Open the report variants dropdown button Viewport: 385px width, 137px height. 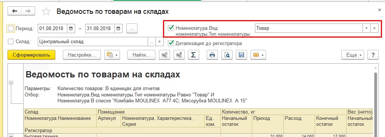(x=112, y=55)
